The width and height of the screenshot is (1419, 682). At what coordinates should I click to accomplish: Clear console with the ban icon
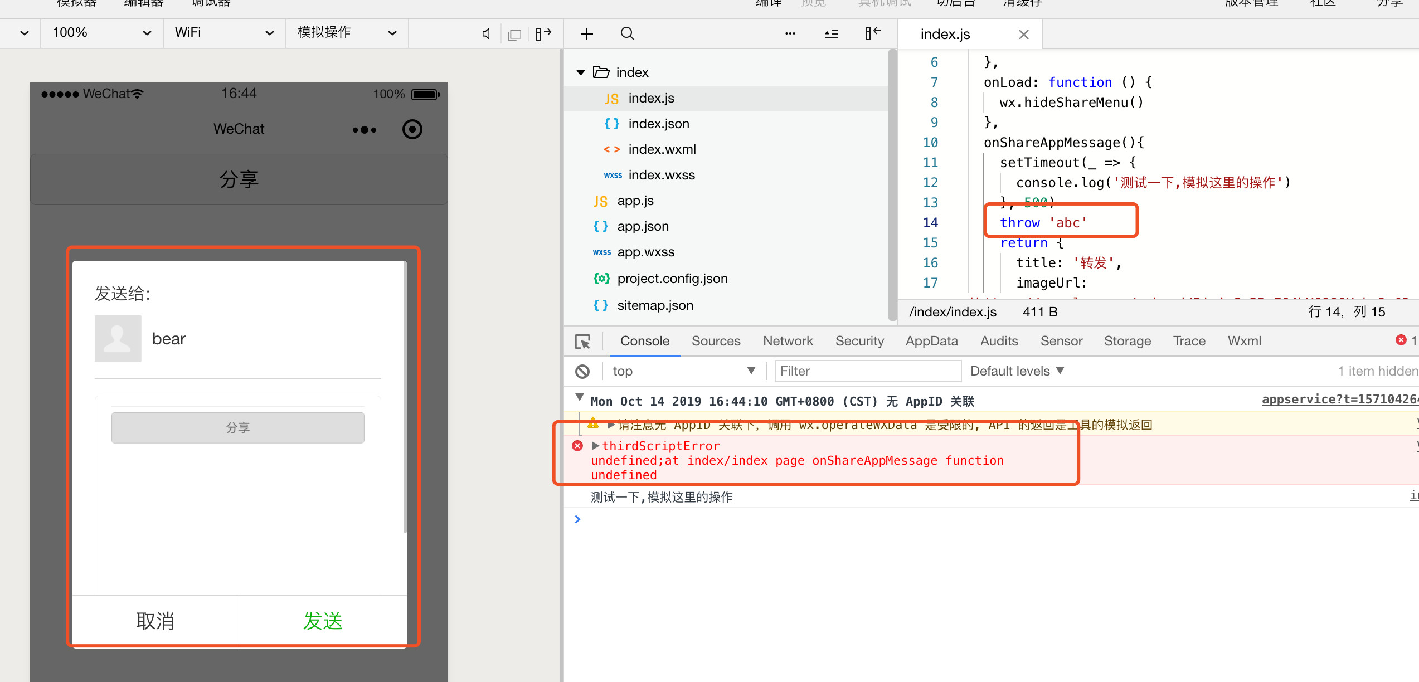coord(582,371)
